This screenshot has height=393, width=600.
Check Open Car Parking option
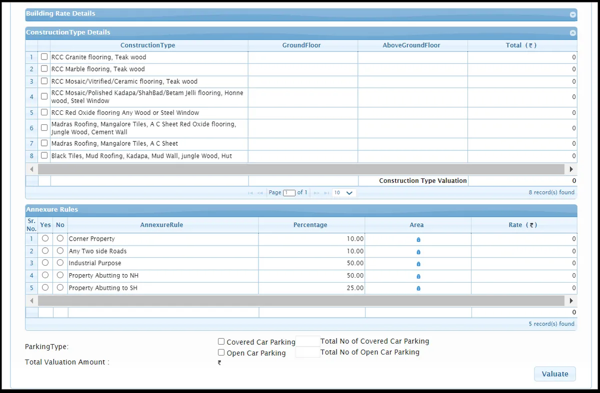tap(221, 352)
